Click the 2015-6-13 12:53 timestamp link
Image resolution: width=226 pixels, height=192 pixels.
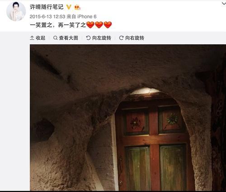47,16
